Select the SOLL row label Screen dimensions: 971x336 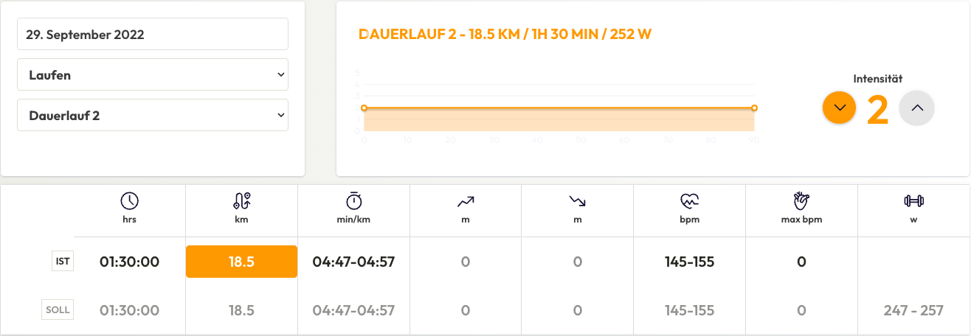(58, 309)
